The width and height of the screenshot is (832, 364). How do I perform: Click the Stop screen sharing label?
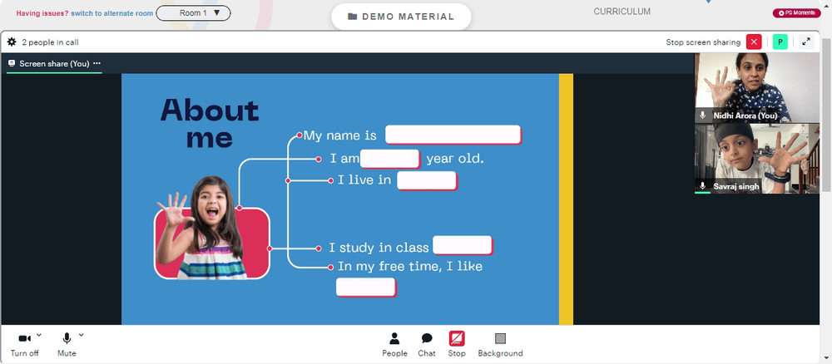click(703, 42)
